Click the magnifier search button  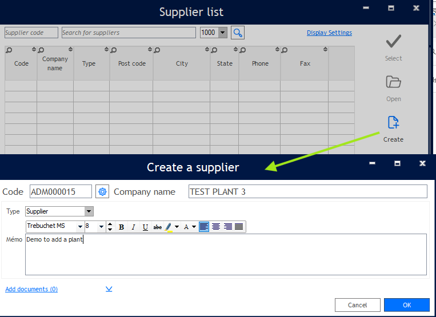click(238, 33)
